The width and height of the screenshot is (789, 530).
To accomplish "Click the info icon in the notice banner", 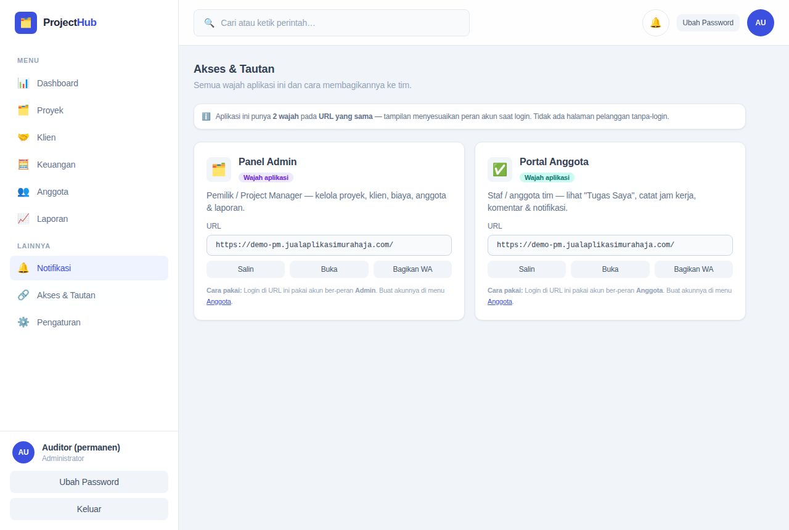I will coord(206,116).
